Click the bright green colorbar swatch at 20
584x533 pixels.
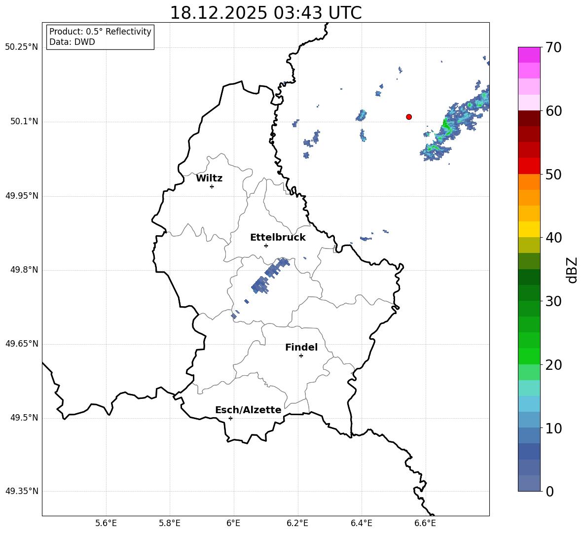[529, 356]
